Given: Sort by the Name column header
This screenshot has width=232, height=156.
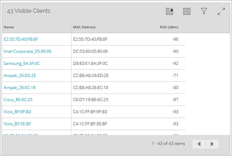Looking at the screenshot, I should click(x=9, y=27).
